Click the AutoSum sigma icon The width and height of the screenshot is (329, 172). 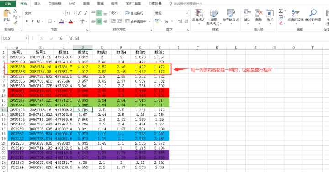281,11
